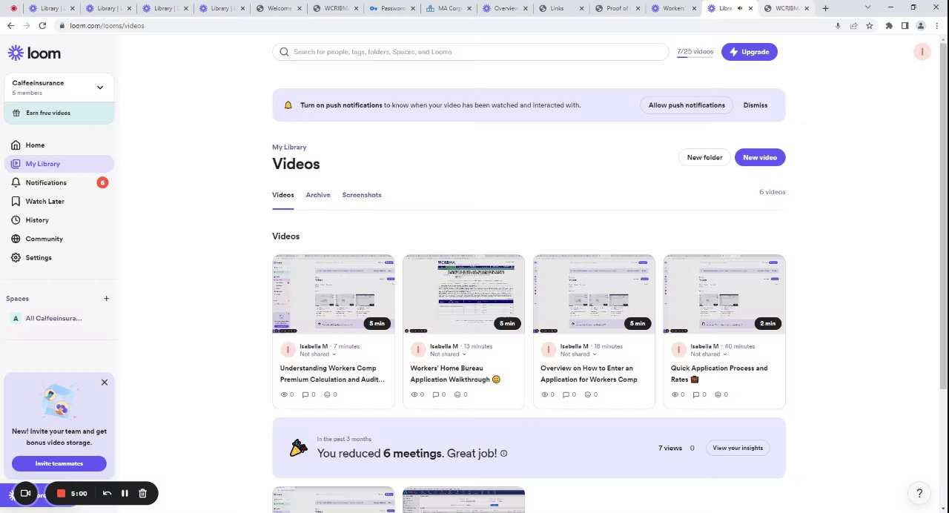Expand the Calfeeinsurance workspace dropdown
Viewport: 949px width, 513px height.
100,87
